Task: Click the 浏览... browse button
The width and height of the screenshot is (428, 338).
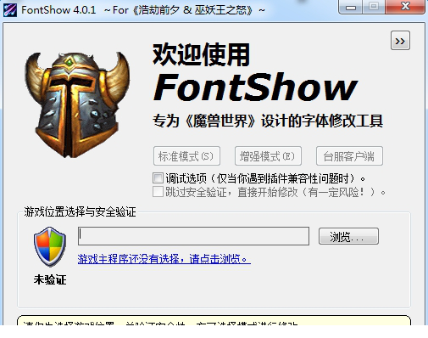Action: pos(348,236)
